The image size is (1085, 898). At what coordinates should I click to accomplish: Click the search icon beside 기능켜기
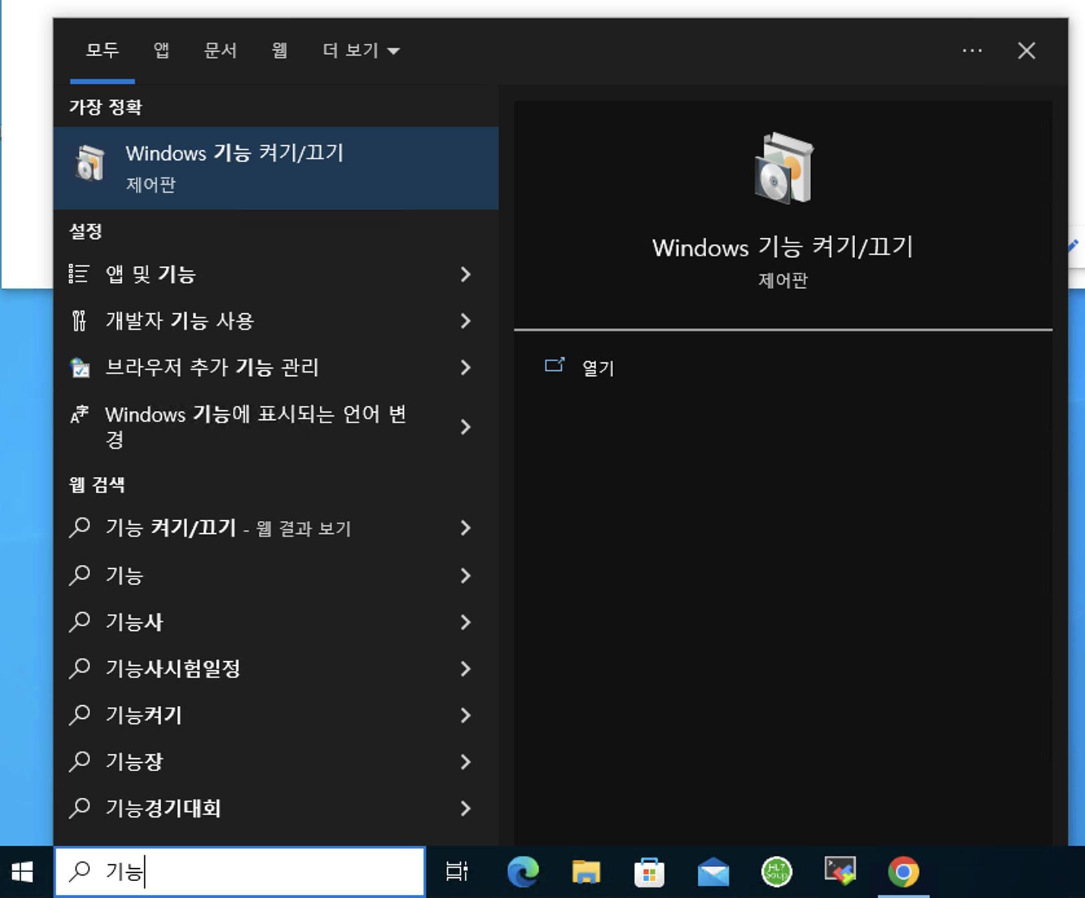pos(80,715)
